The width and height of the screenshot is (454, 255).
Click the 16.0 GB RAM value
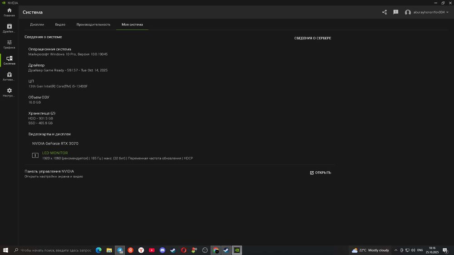pyautogui.click(x=35, y=102)
